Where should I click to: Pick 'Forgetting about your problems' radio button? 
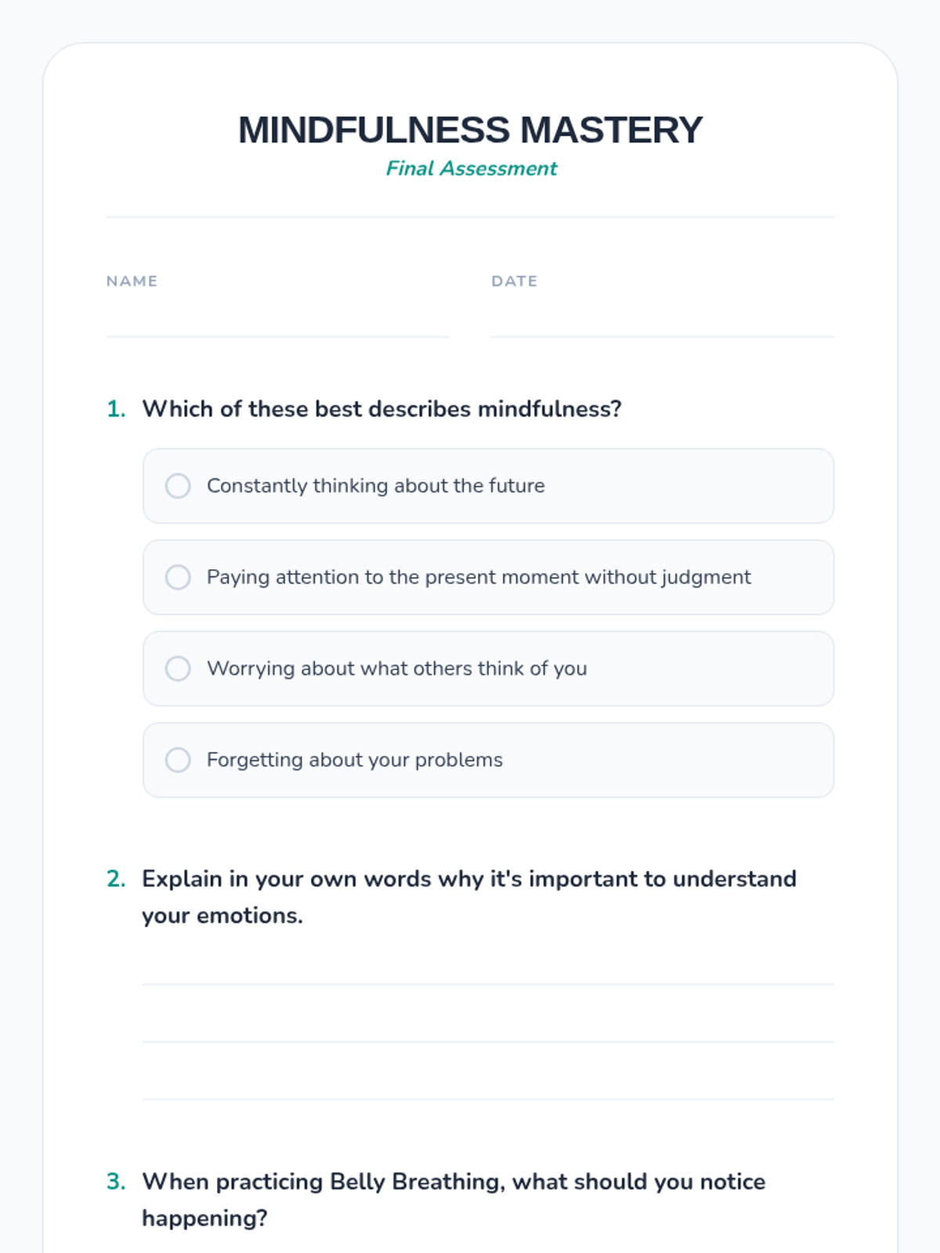click(178, 760)
